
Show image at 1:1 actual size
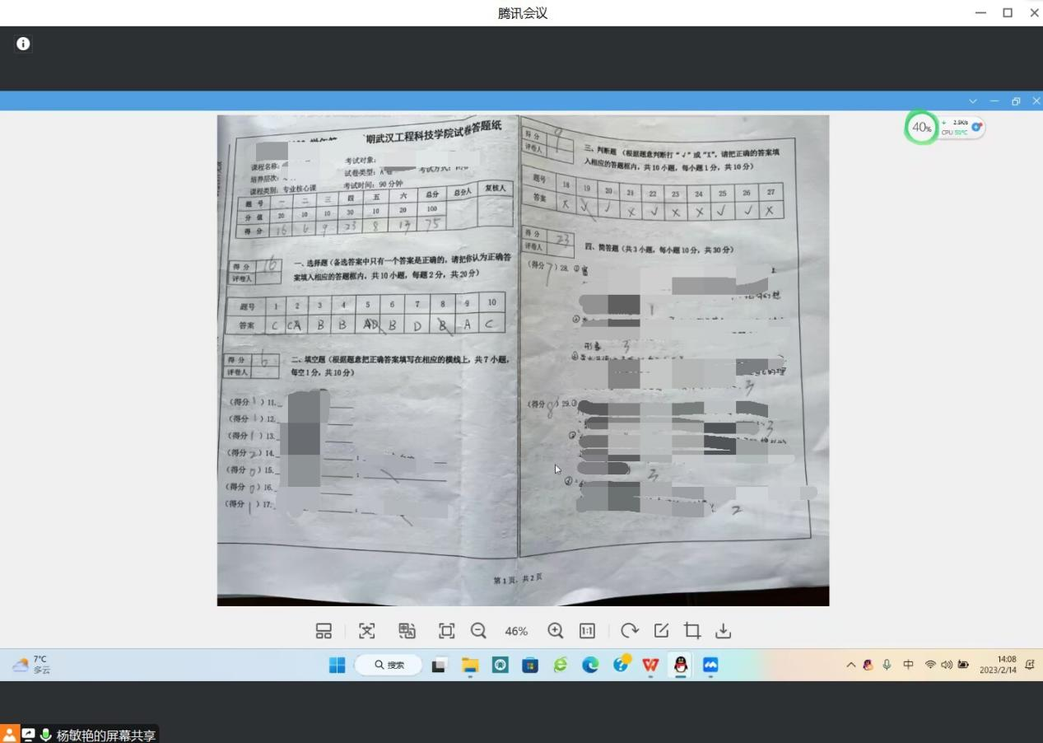point(587,631)
